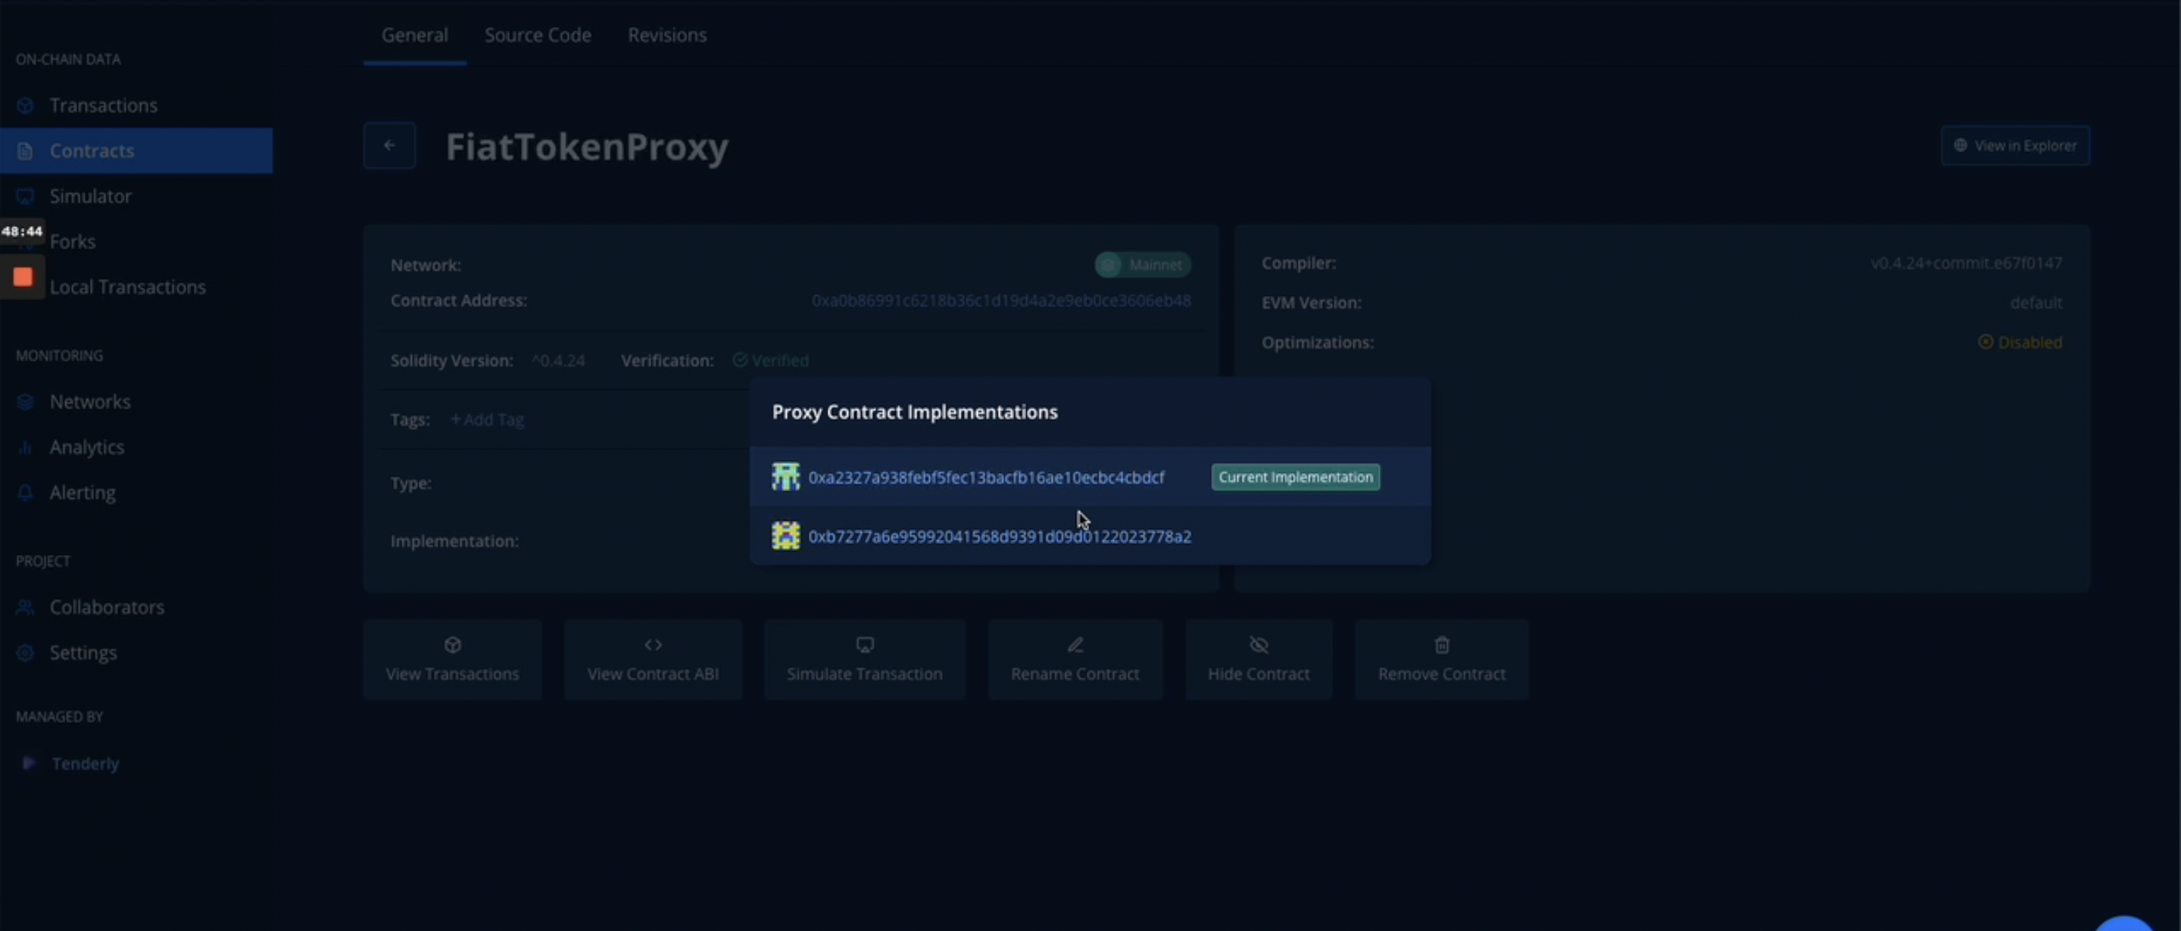Click the Networks layers icon
The height and width of the screenshot is (931, 2181).
(x=26, y=402)
